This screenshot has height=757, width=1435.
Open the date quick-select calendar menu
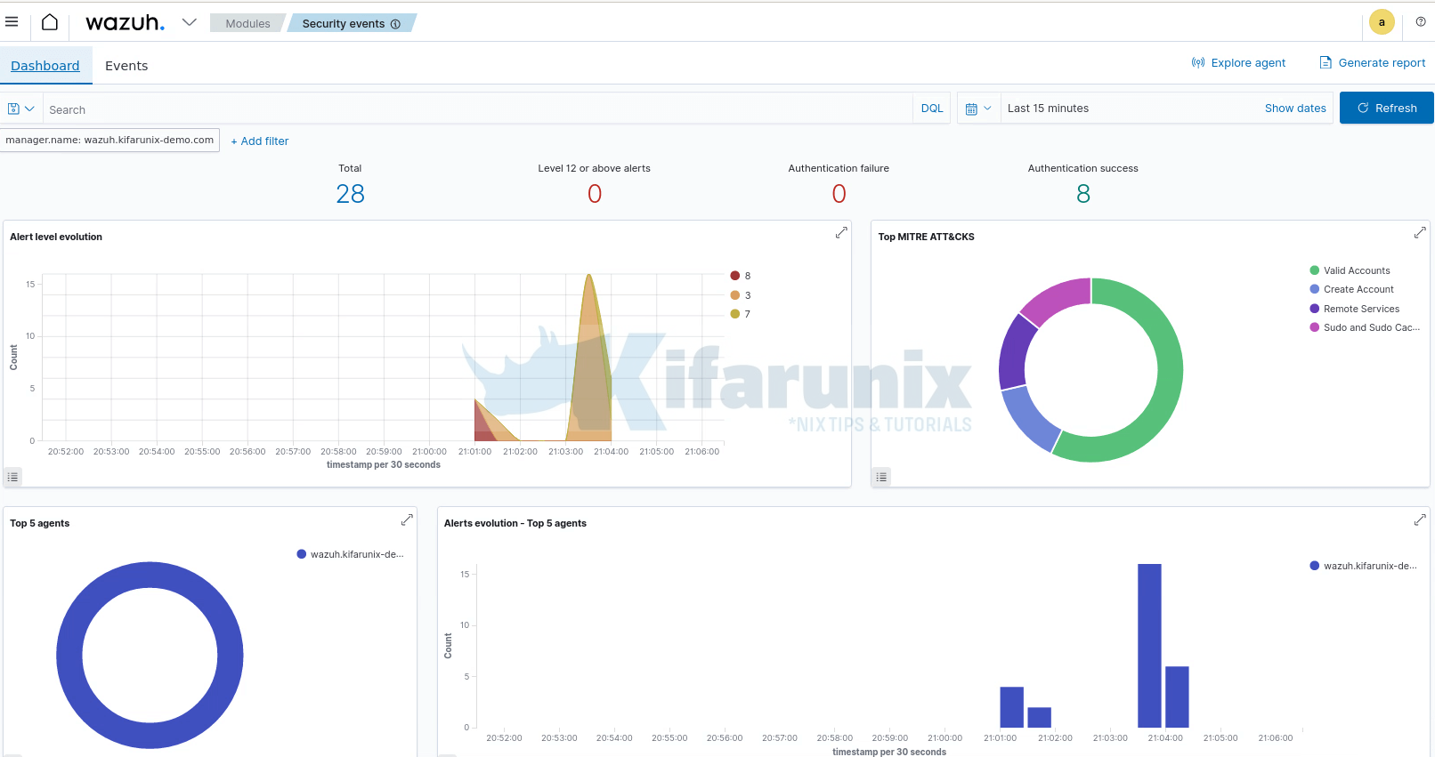(978, 109)
